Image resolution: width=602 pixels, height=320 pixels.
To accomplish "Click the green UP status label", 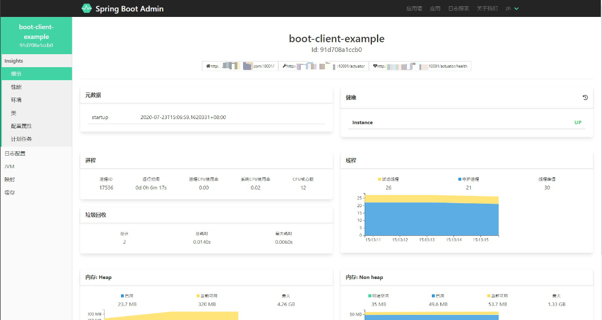I will coord(578,122).
